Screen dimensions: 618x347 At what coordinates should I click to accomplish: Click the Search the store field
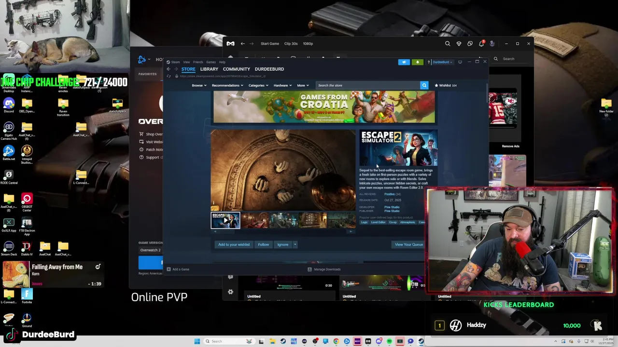pyautogui.click(x=368, y=85)
